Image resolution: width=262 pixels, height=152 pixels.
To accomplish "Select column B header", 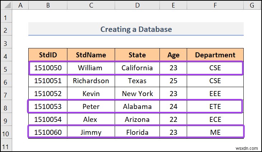I will [x=48, y=5].
